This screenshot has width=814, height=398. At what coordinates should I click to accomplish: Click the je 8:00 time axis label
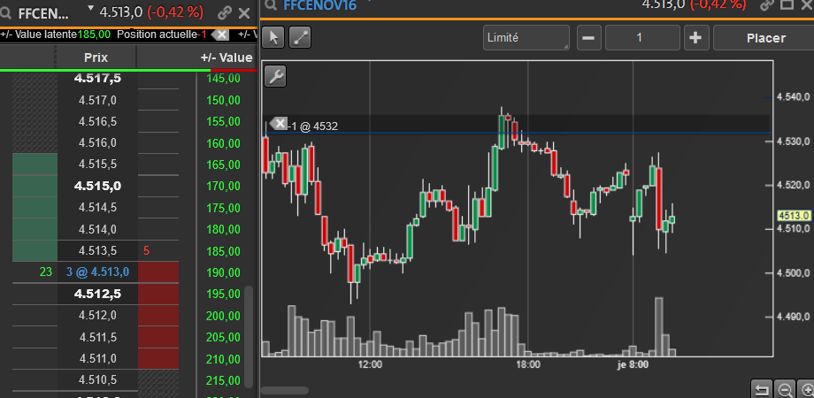634,364
